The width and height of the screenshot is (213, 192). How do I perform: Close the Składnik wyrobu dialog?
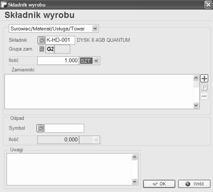208,5
